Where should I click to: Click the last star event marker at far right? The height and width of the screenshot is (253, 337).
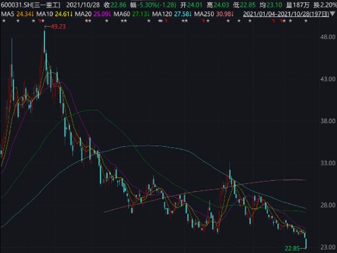305,21
